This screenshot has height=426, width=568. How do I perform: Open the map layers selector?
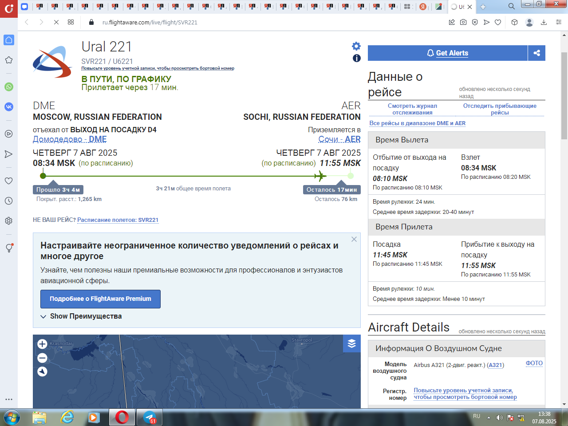[x=352, y=343]
